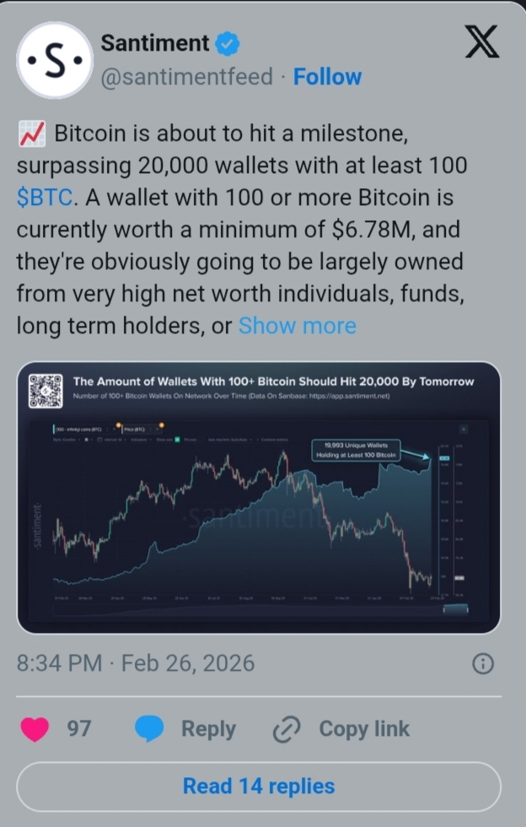526x827 pixels.
Task: Click the 97 likes count
Action: (x=79, y=729)
